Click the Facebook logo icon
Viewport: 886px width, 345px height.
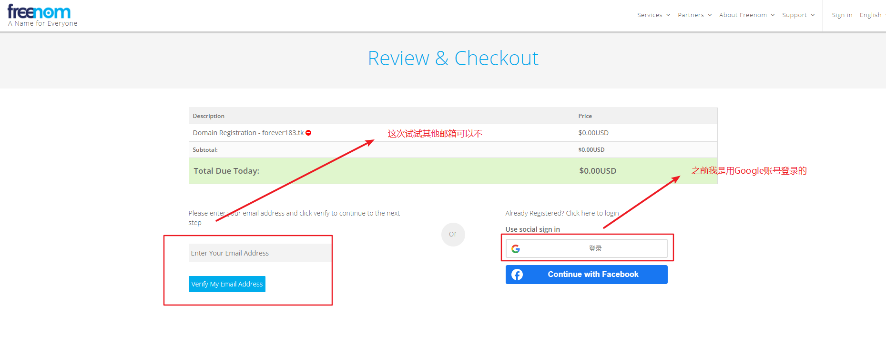tap(517, 275)
